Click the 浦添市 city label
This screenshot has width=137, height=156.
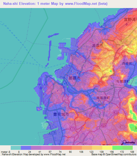click(97, 46)
